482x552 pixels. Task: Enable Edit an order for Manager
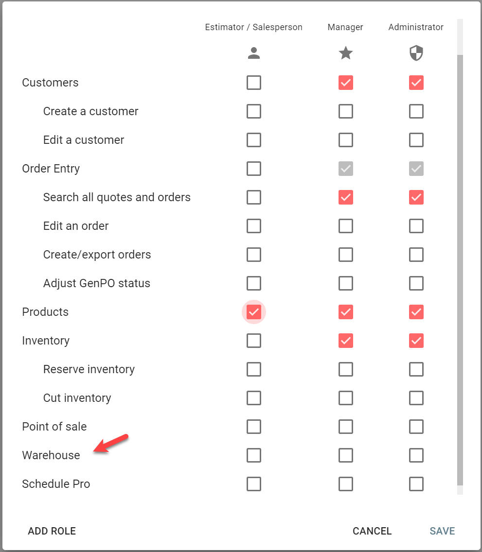point(346,226)
